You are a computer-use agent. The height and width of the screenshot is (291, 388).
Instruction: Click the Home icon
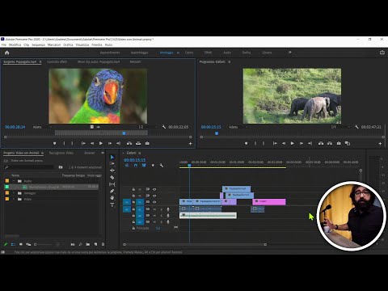click(x=7, y=53)
